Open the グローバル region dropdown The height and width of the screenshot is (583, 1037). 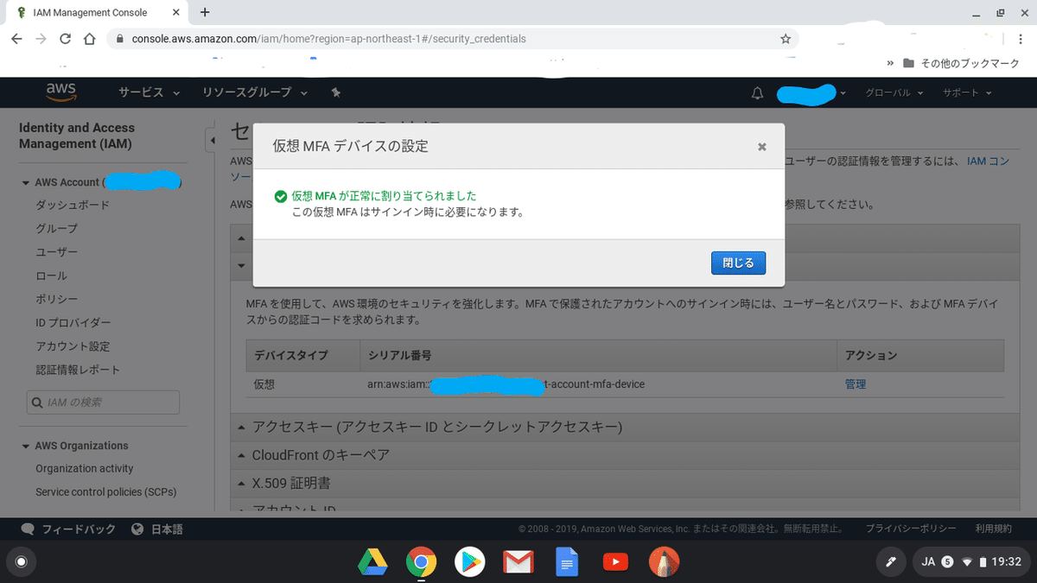[894, 93]
